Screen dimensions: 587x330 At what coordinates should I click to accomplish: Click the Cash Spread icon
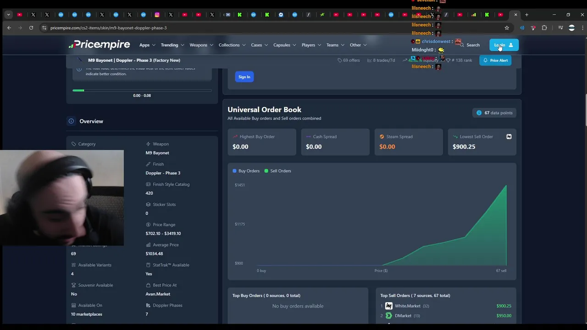point(309,137)
